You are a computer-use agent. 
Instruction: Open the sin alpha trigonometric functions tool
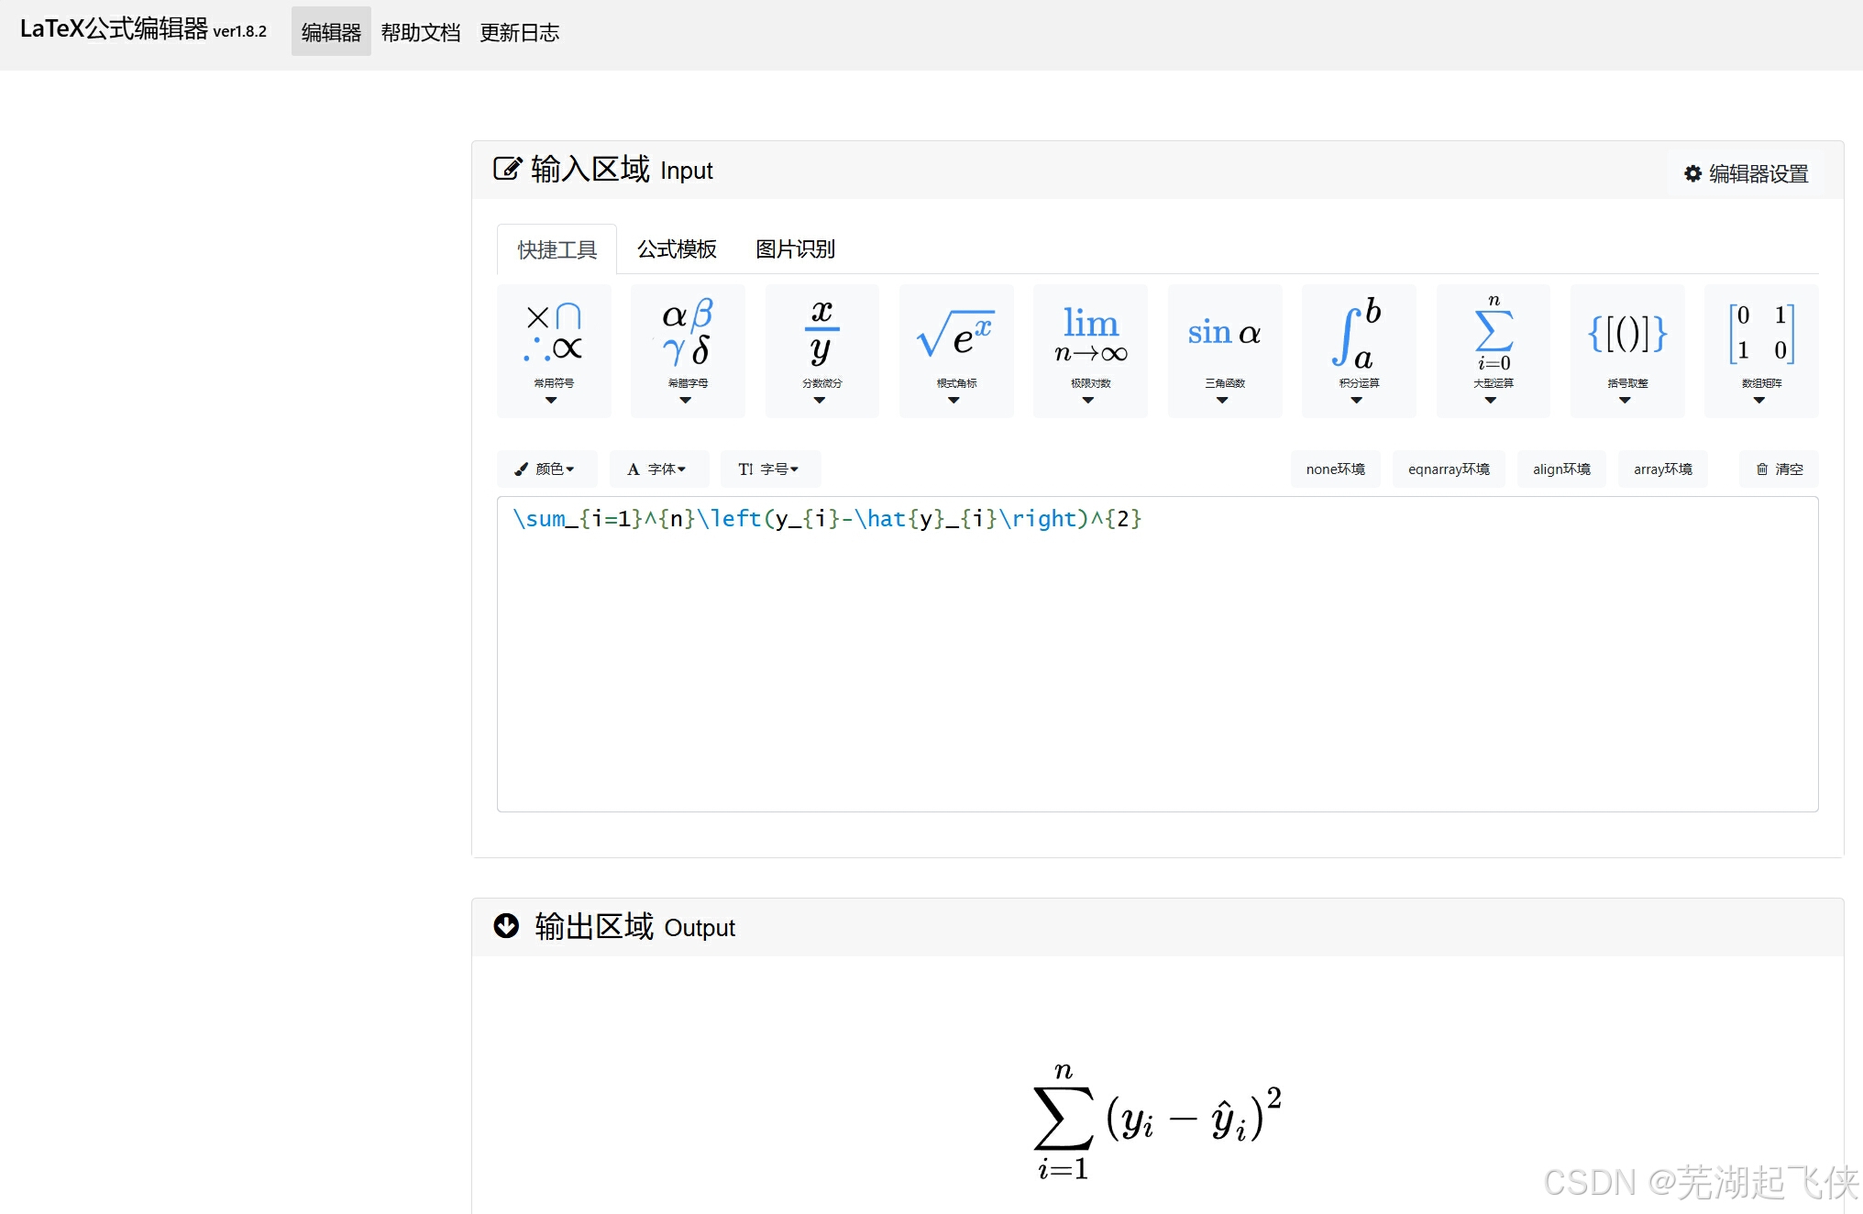(1224, 350)
